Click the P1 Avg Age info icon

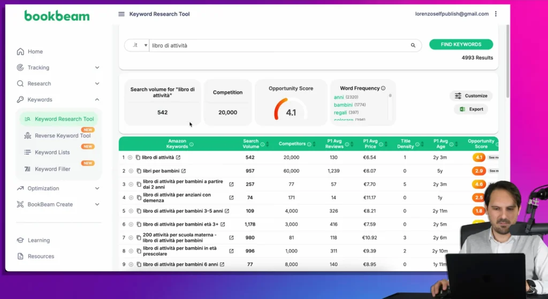(x=451, y=144)
